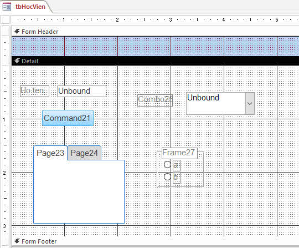Click the form selector box at ruler corner
The image size is (299, 248).
pyautogui.click(x=5, y=19)
